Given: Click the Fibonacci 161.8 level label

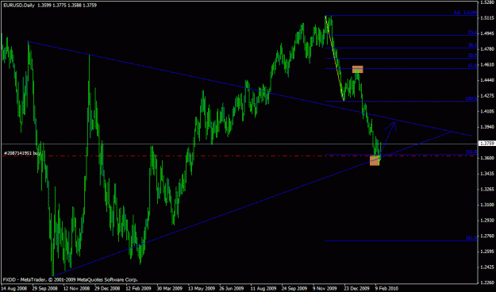Looking at the screenshot, I should point(471,152).
